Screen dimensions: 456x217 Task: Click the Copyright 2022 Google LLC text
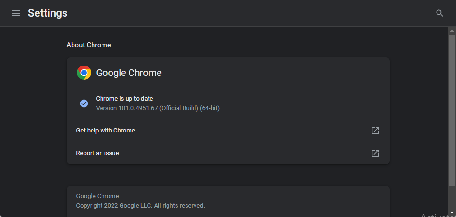pos(140,205)
